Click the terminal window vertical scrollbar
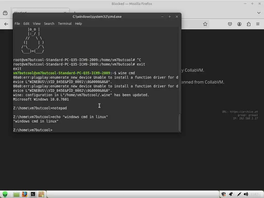The width and height of the screenshot is (264, 198). (x=179, y=122)
